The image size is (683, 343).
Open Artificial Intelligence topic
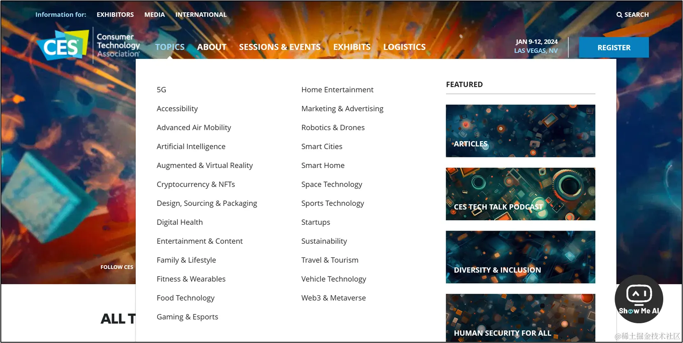[x=191, y=147]
